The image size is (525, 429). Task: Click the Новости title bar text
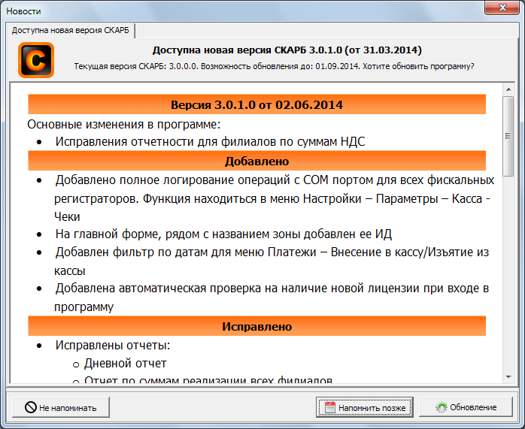click(x=24, y=11)
